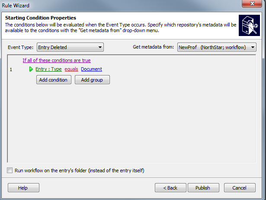
Task: Go to previous step with Back
Action: click(x=170, y=187)
